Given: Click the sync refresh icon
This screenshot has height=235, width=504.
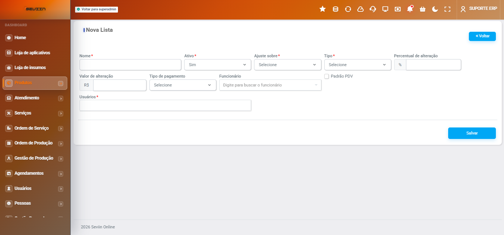Looking at the screenshot, I should (348, 9).
